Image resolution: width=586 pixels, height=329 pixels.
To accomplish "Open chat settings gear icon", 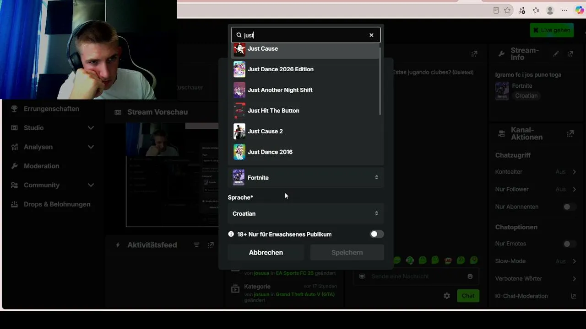I will (447, 296).
